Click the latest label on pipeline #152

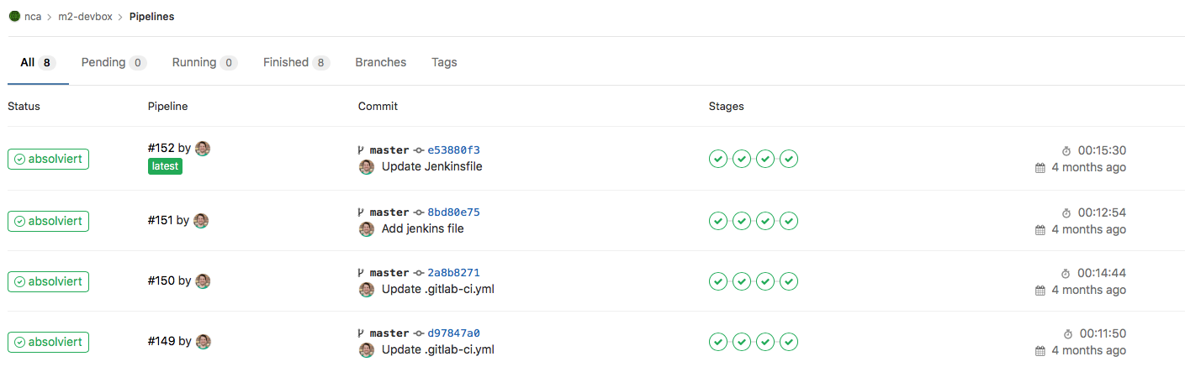[165, 167]
